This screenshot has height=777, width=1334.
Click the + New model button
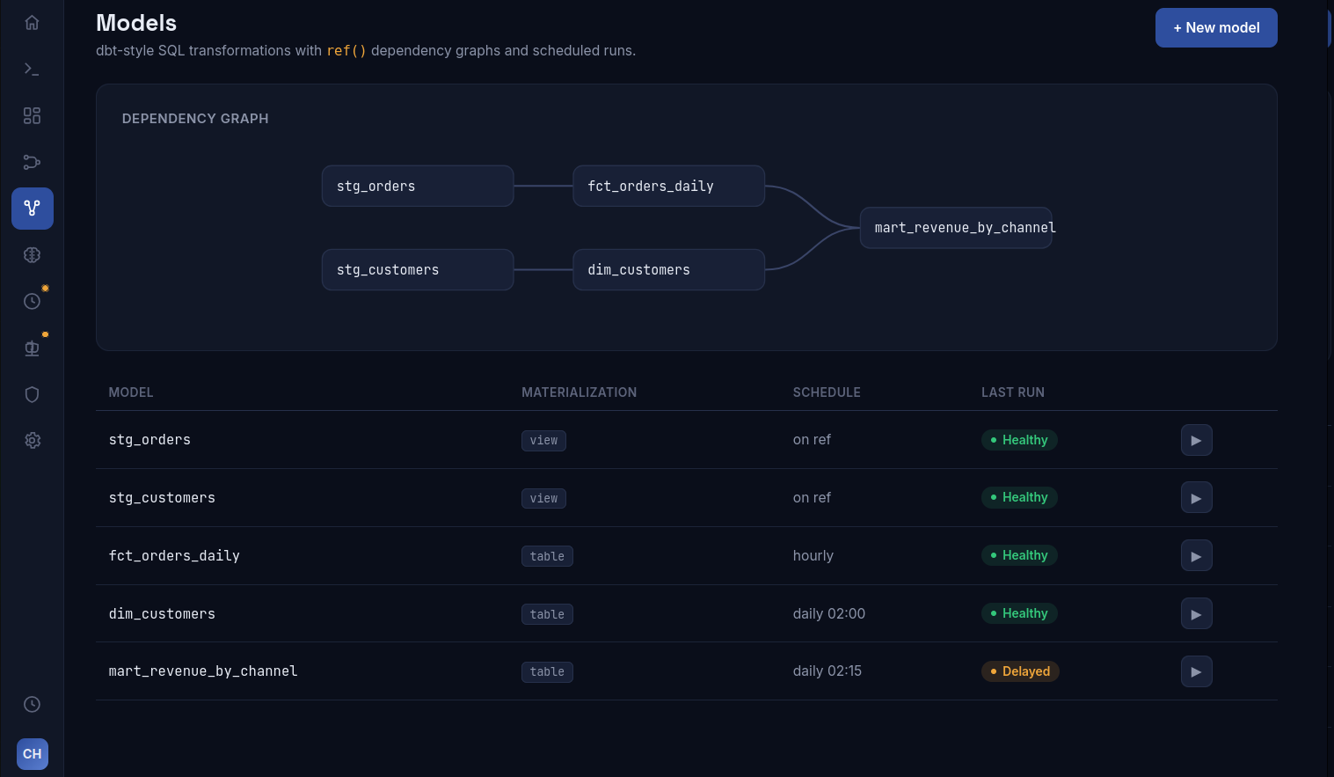(x=1216, y=28)
